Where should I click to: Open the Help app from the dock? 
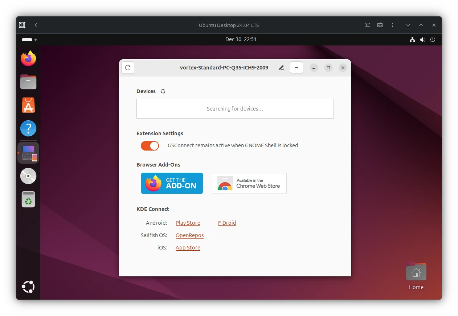(28, 128)
